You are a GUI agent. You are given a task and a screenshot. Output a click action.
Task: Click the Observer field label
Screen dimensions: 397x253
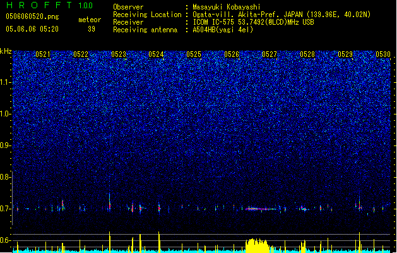(x=128, y=7)
